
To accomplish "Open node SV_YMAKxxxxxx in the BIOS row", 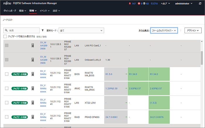I will (x=43, y=74).
